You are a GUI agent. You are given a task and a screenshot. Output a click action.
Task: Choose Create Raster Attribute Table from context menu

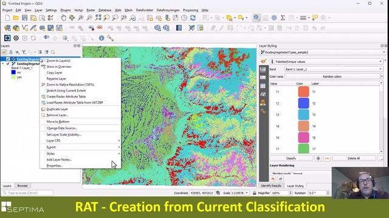point(66,97)
